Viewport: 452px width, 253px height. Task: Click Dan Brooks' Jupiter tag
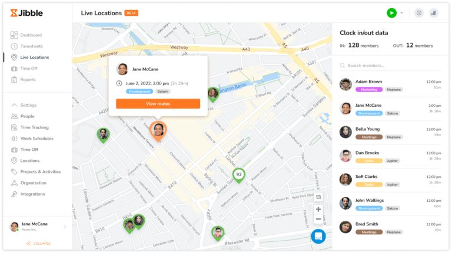(393, 161)
